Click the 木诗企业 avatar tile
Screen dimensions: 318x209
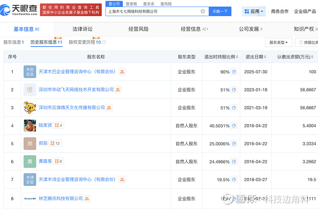point(30,180)
